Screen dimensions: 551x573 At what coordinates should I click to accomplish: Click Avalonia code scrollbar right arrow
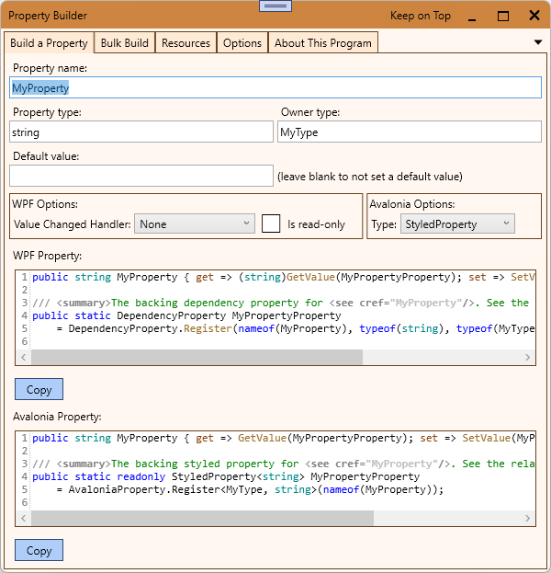click(x=527, y=518)
